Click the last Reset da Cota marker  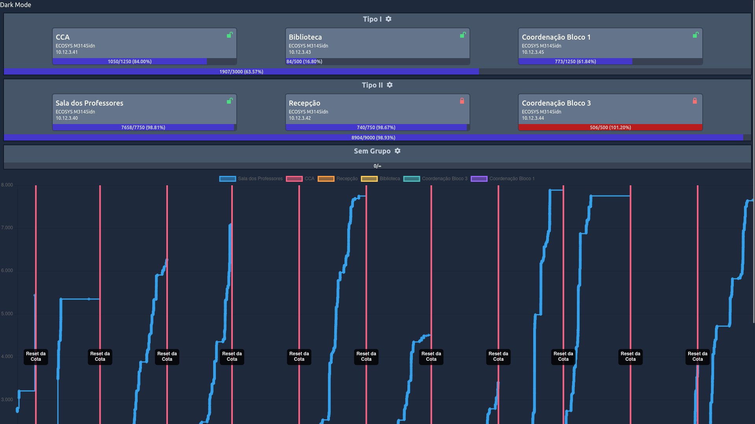pyautogui.click(x=698, y=356)
